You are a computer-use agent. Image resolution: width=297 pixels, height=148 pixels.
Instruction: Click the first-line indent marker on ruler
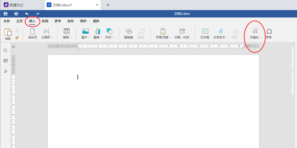pyautogui.click(x=78, y=45)
